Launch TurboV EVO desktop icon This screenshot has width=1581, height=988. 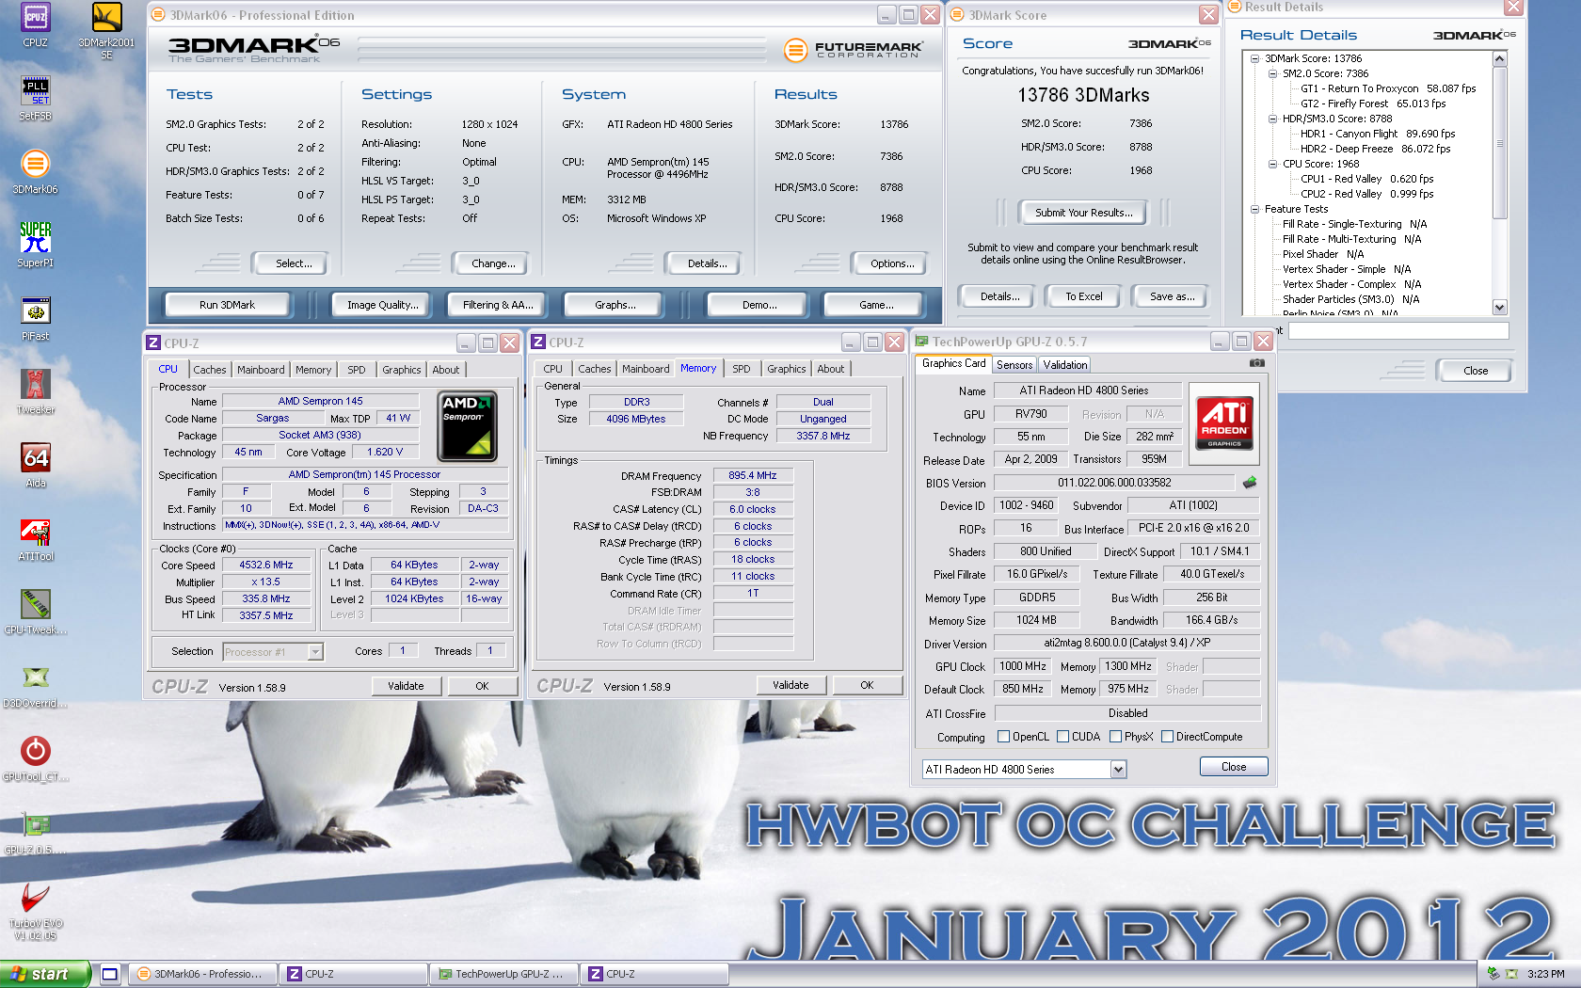point(35,911)
